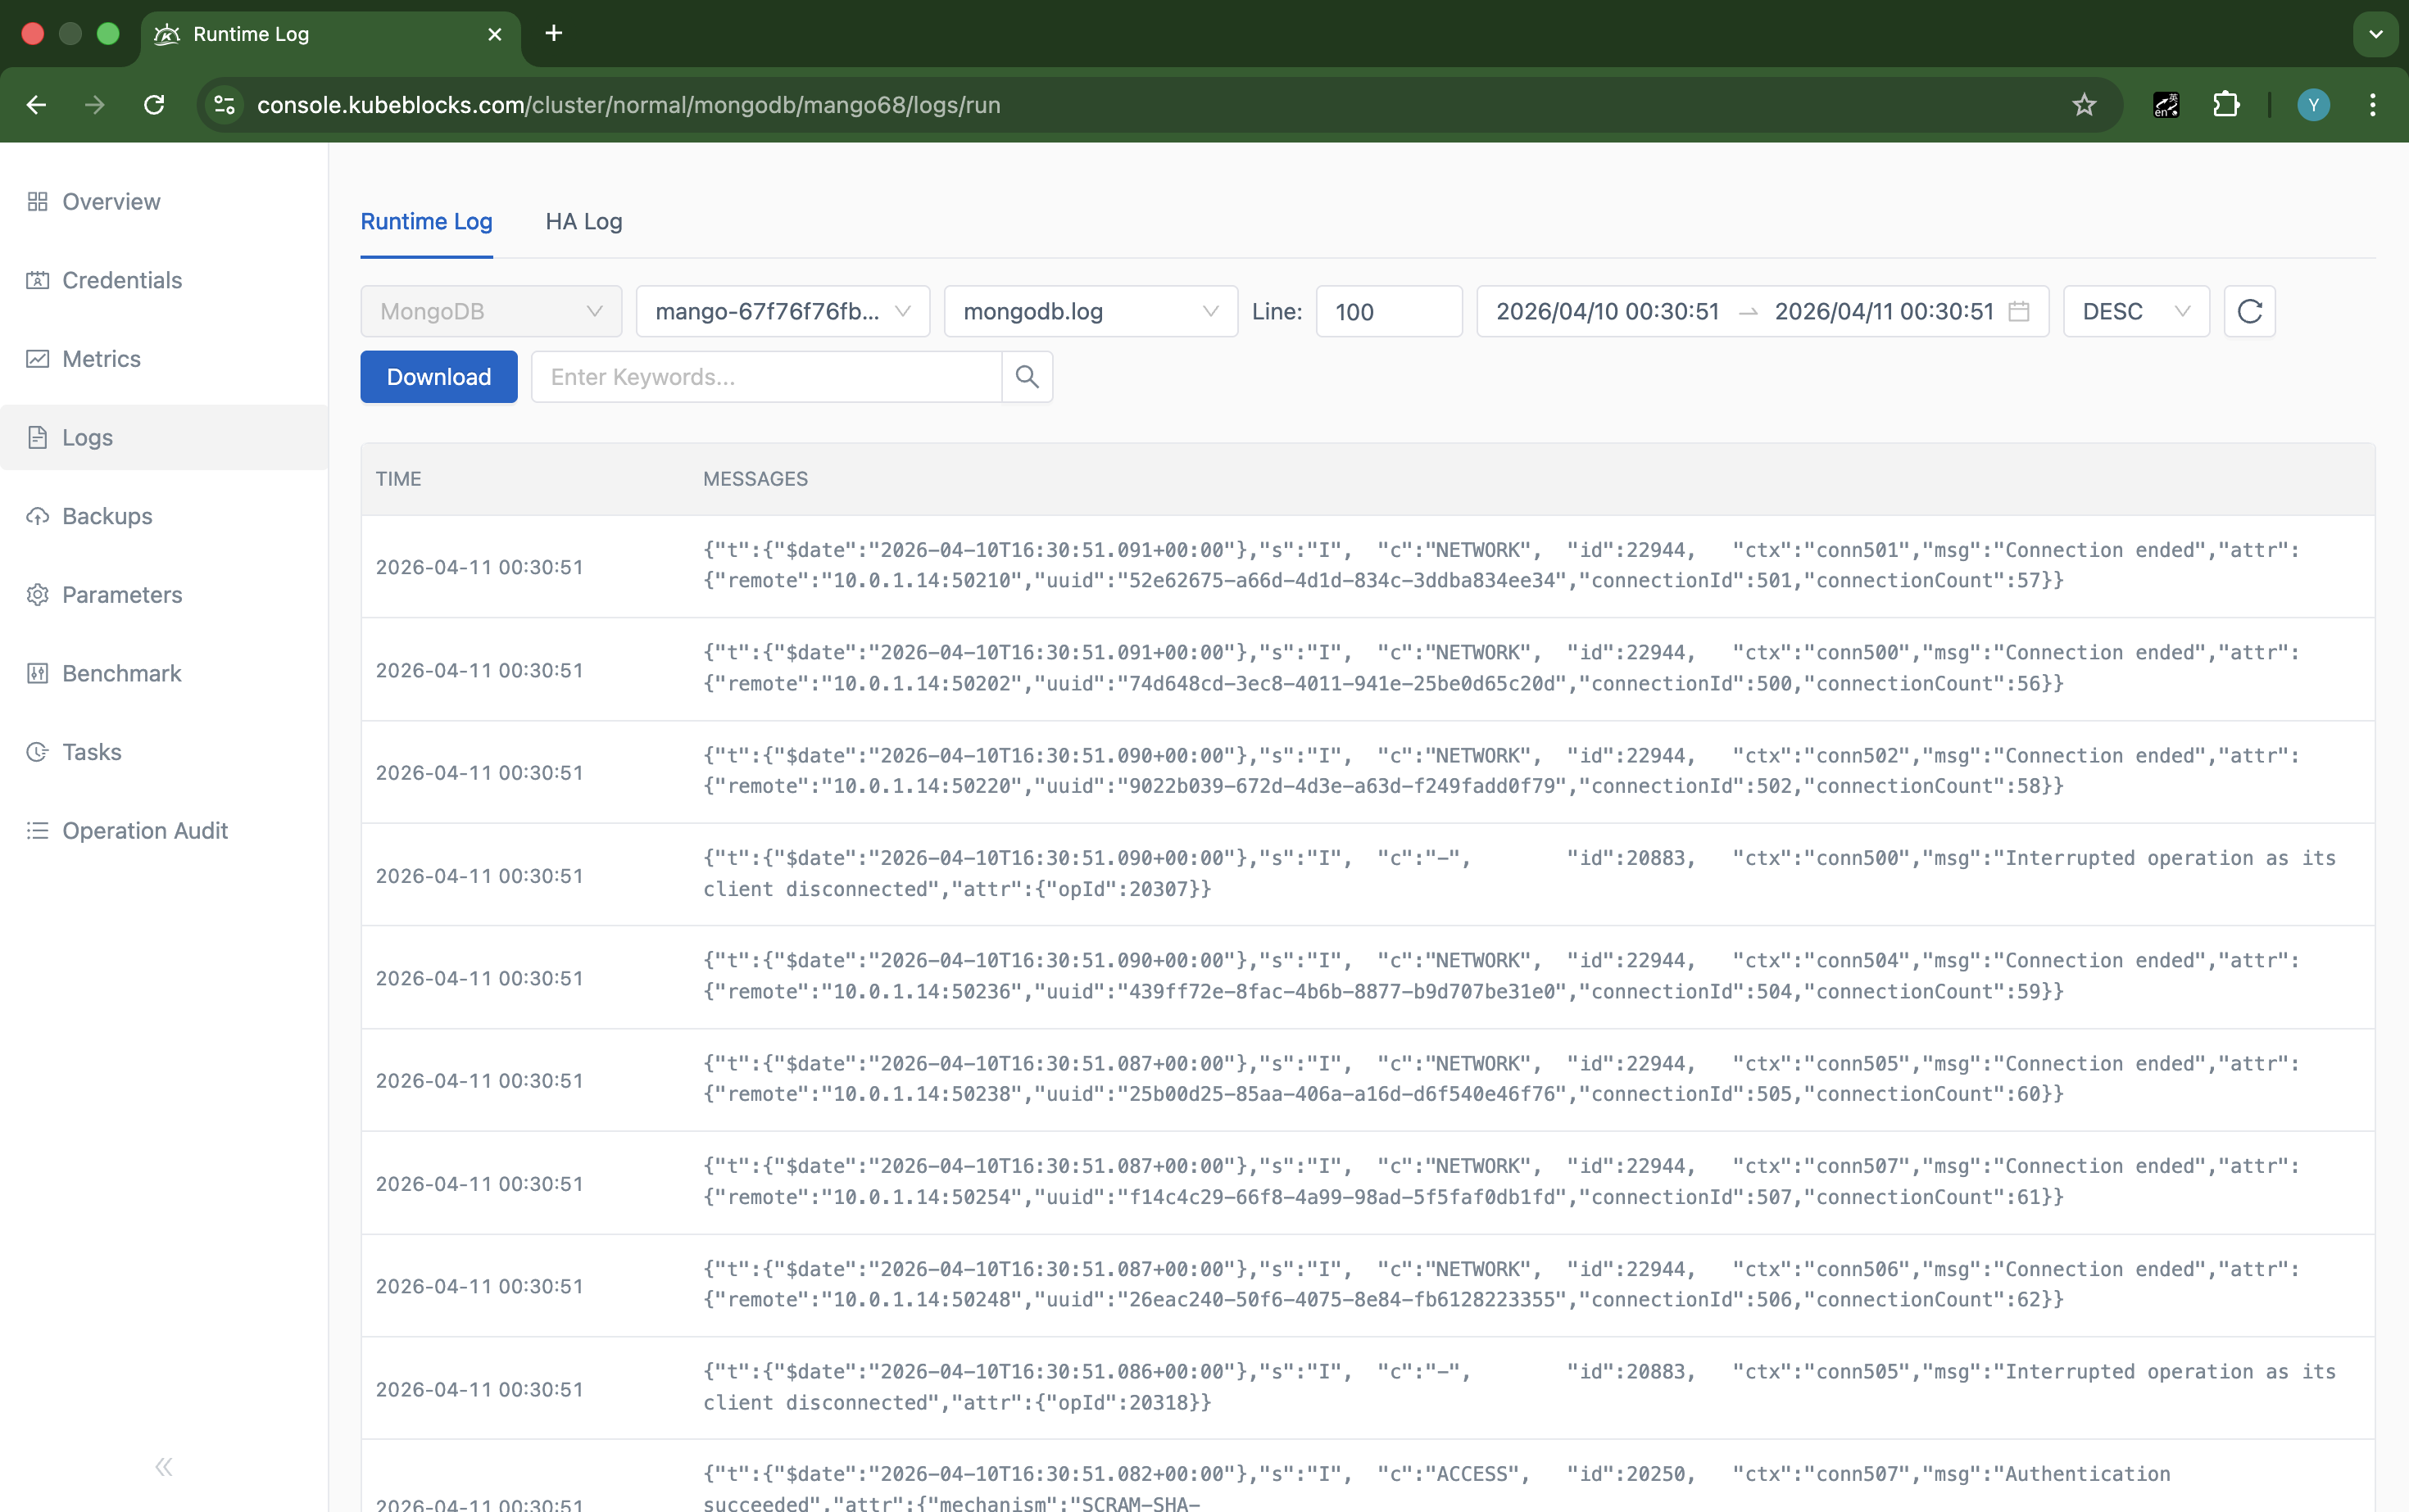Image resolution: width=2409 pixels, height=1512 pixels.
Task: Open the Overview page link
Action: pyautogui.click(x=110, y=201)
